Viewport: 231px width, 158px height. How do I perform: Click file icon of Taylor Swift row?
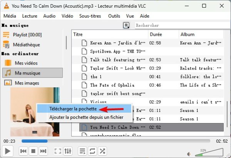pyautogui.click(x=84, y=68)
